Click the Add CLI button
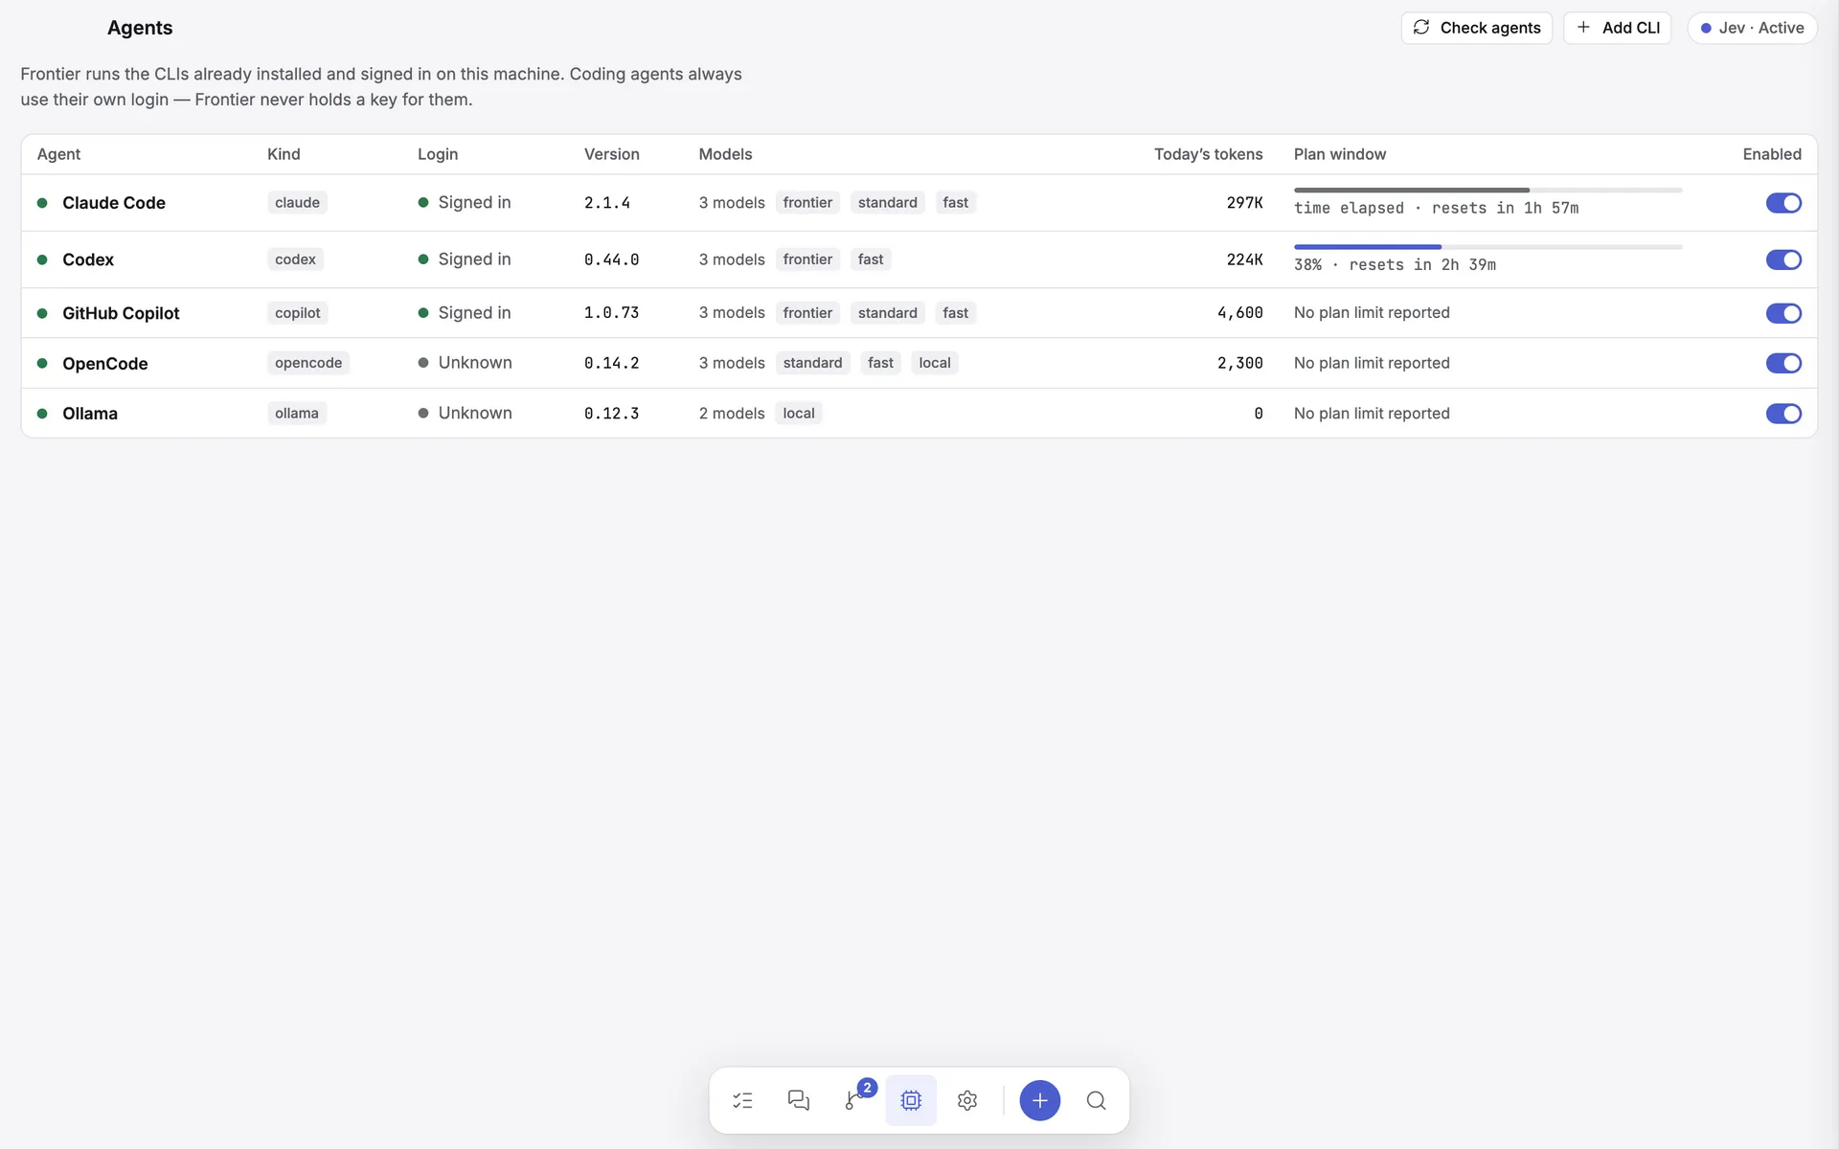Image resolution: width=1839 pixels, height=1149 pixels. [1617, 28]
